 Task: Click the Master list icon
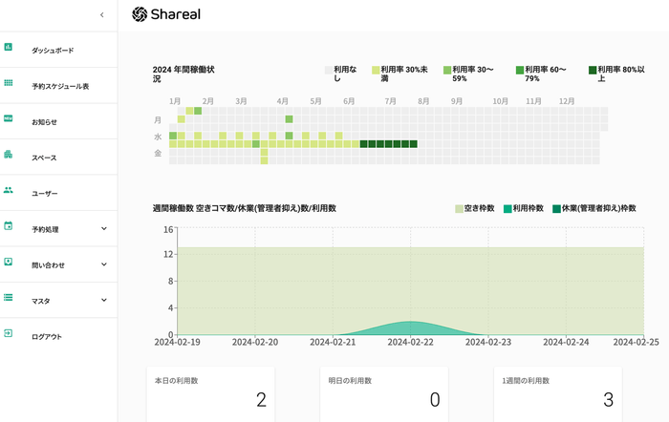point(9,298)
